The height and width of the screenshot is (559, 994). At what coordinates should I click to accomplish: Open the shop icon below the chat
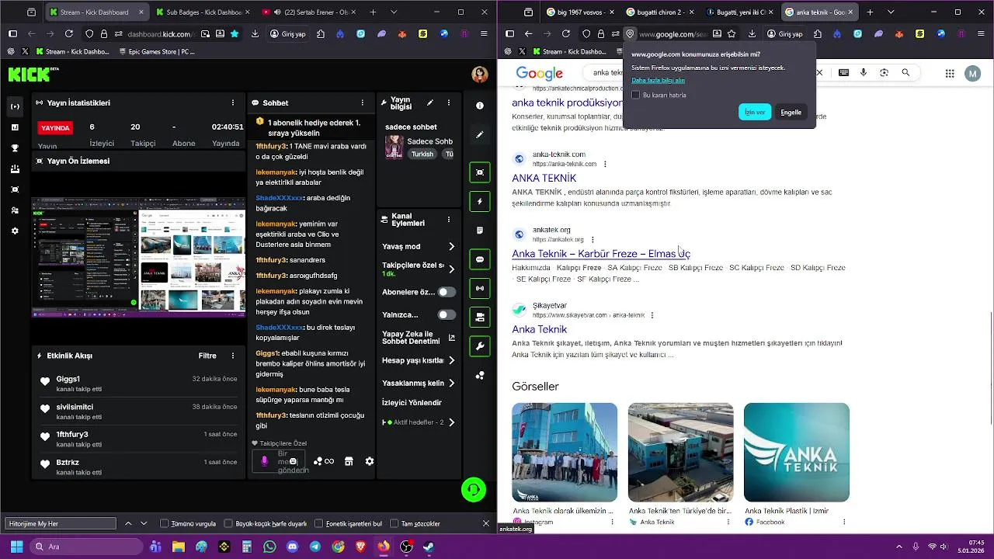[x=349, y=461]
